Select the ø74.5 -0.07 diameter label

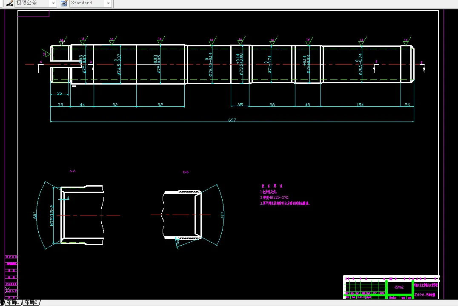click(118, 65)
